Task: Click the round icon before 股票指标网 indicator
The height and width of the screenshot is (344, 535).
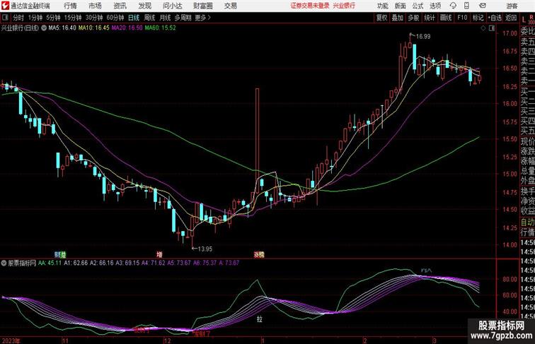Action: coord(4,263)
